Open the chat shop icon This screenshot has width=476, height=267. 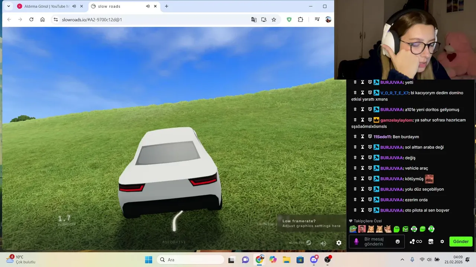pos(431,241)
